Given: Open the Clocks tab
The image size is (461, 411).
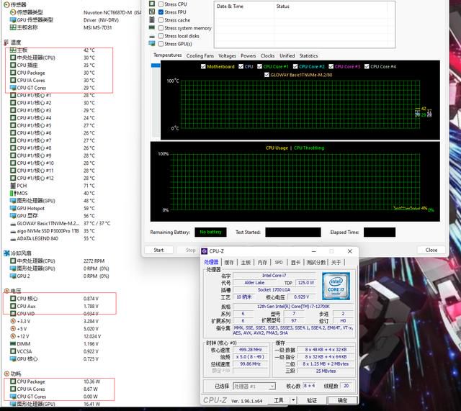Looking at the screenshot, I should [267, 55].
